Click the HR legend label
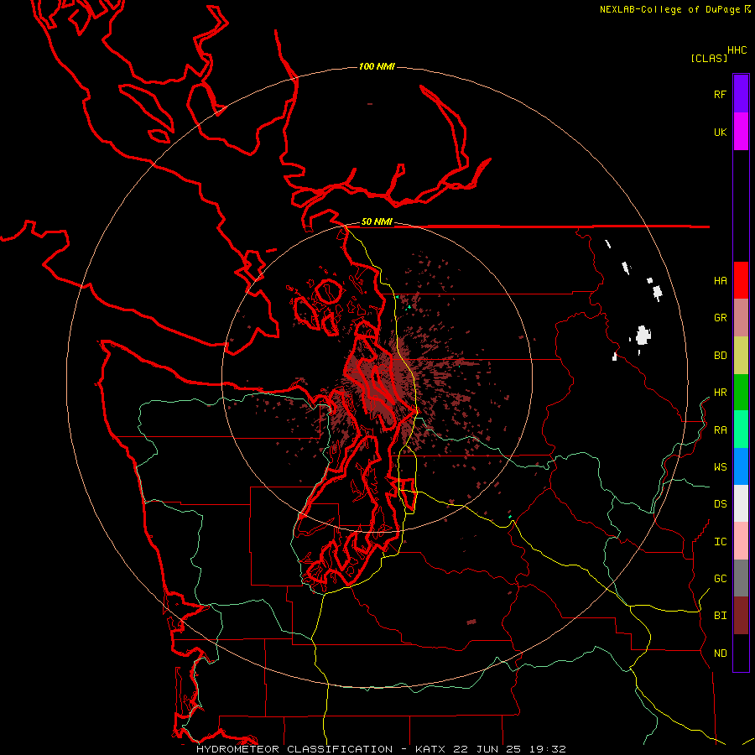 tap(720, 393)
